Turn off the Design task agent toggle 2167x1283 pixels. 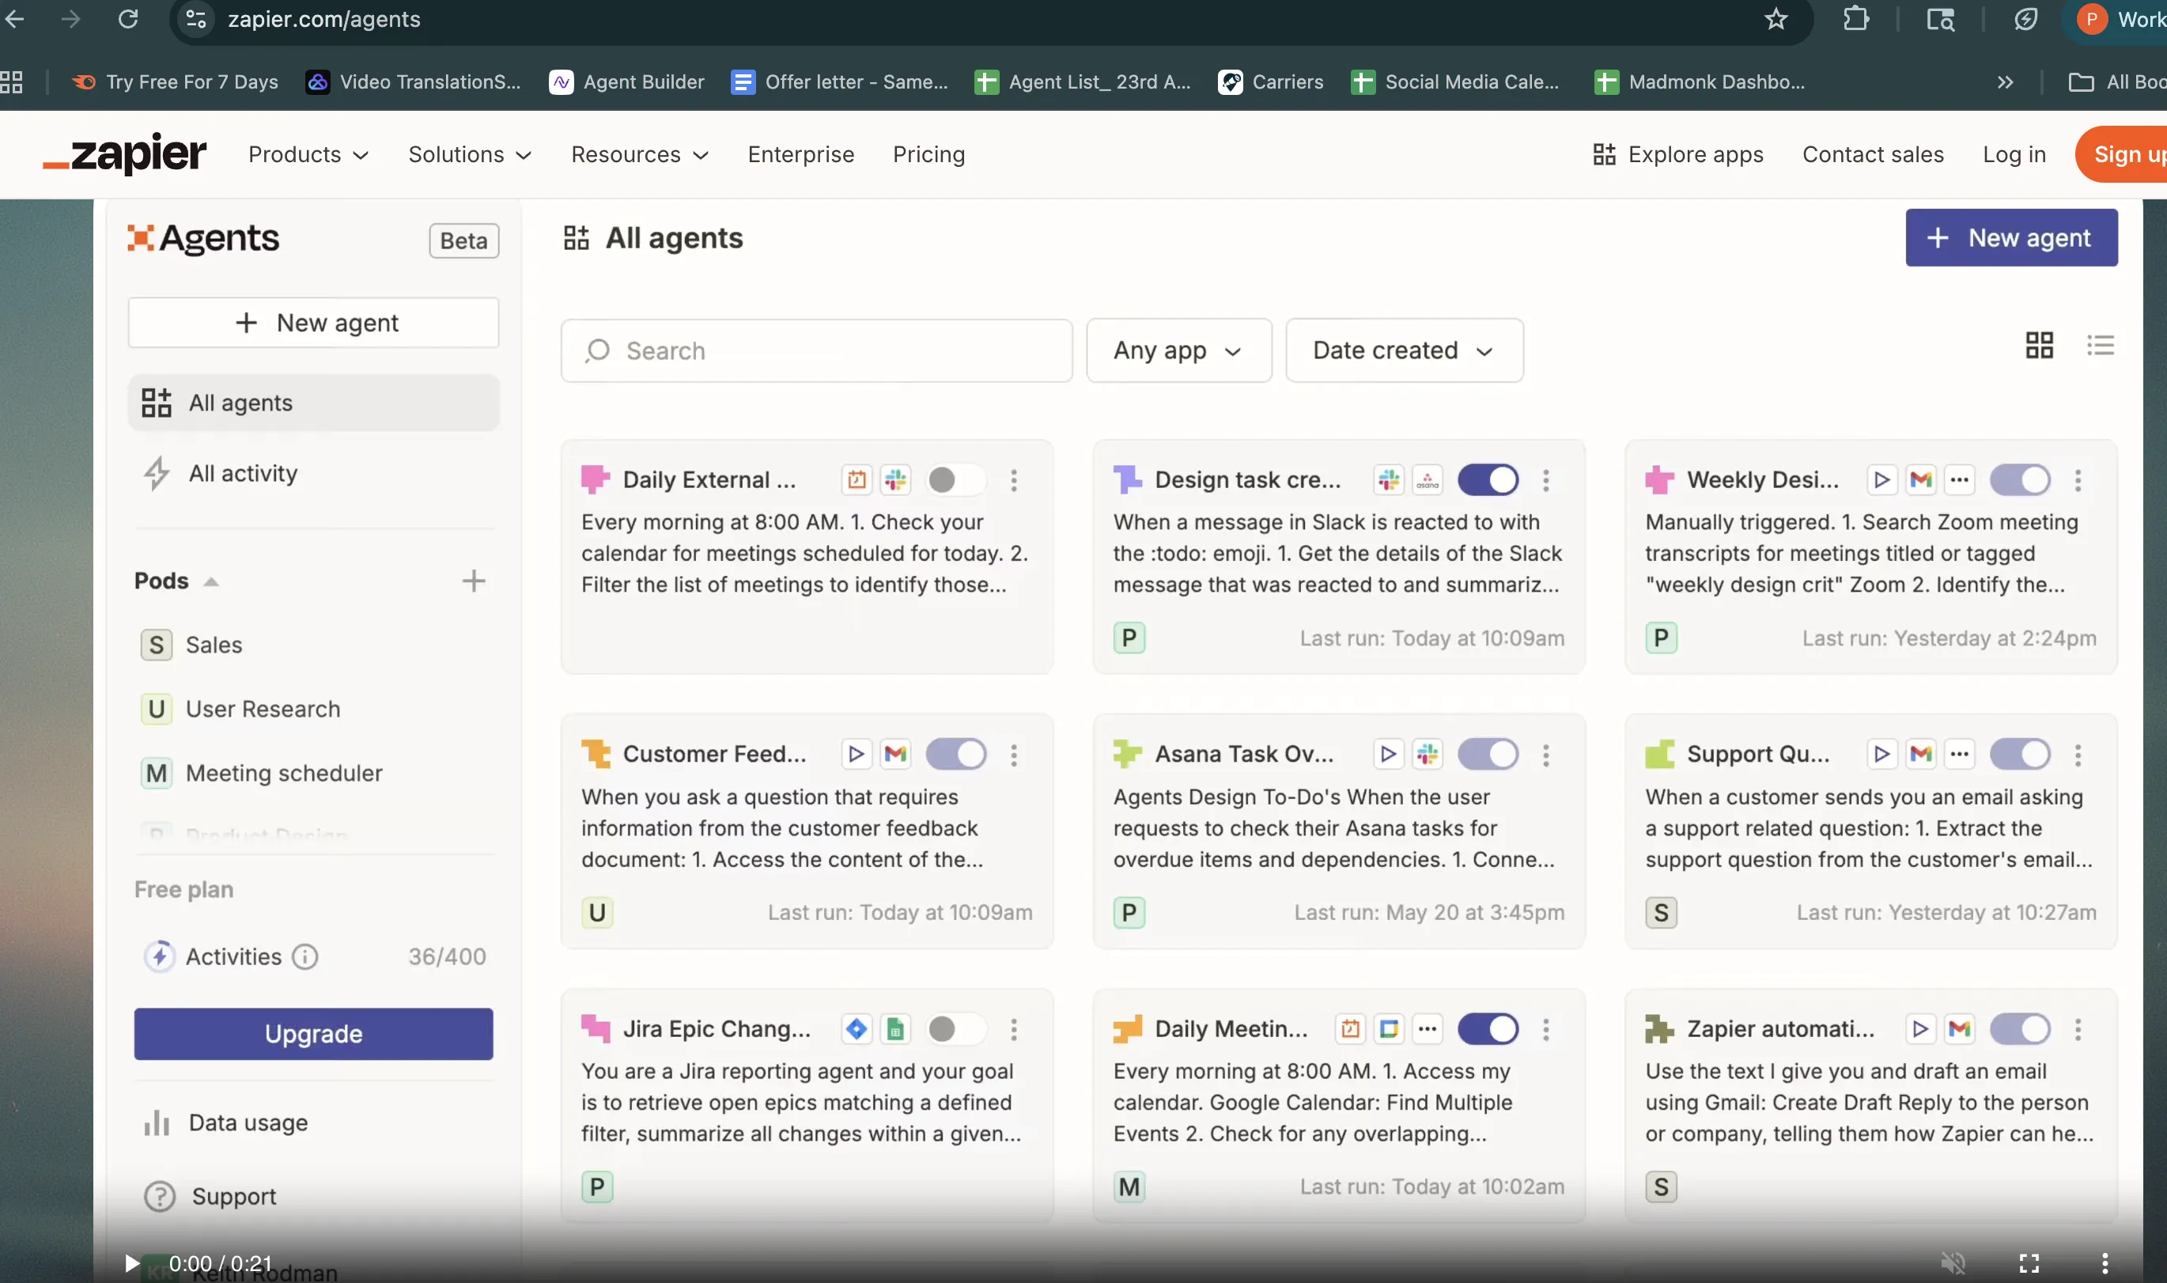pos(1488,480)
